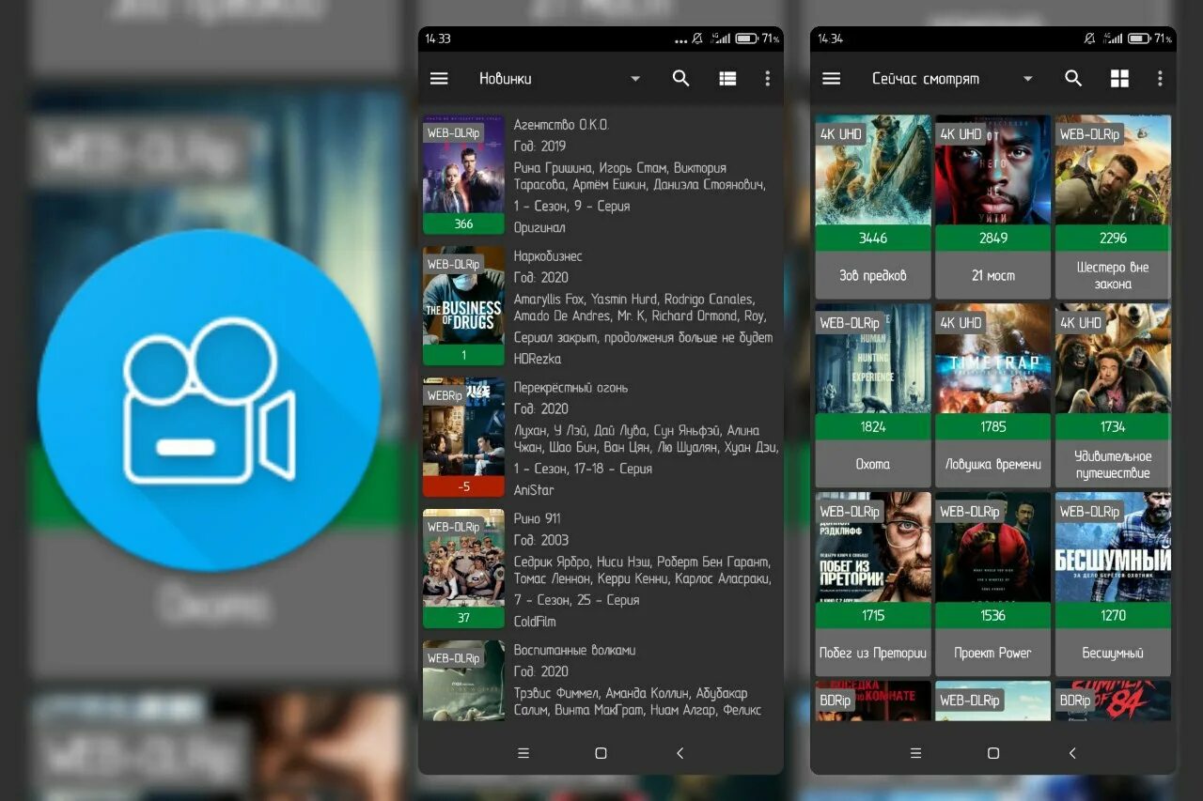Image resolution: width=1203 pixels, height=801 pixels.
Task: Expand the Новинки category dropdown
Action: click(x=635, y=79)
